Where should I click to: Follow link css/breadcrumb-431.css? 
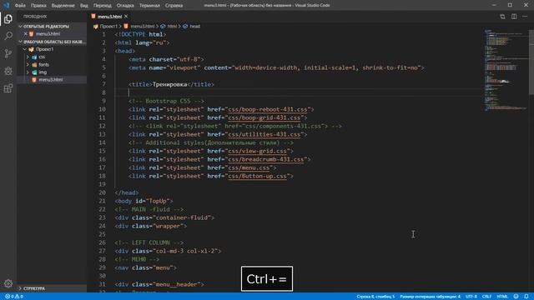(x=266, y=159)
